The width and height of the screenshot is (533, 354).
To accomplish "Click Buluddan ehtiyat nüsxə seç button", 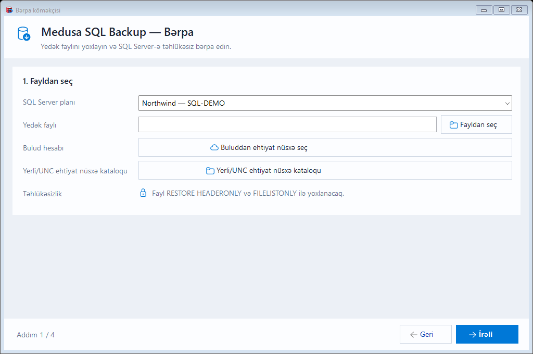I will point(325,147).
